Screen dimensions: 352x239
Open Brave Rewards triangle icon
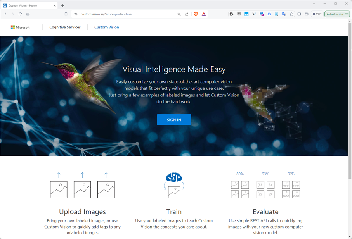pos(204,14)
